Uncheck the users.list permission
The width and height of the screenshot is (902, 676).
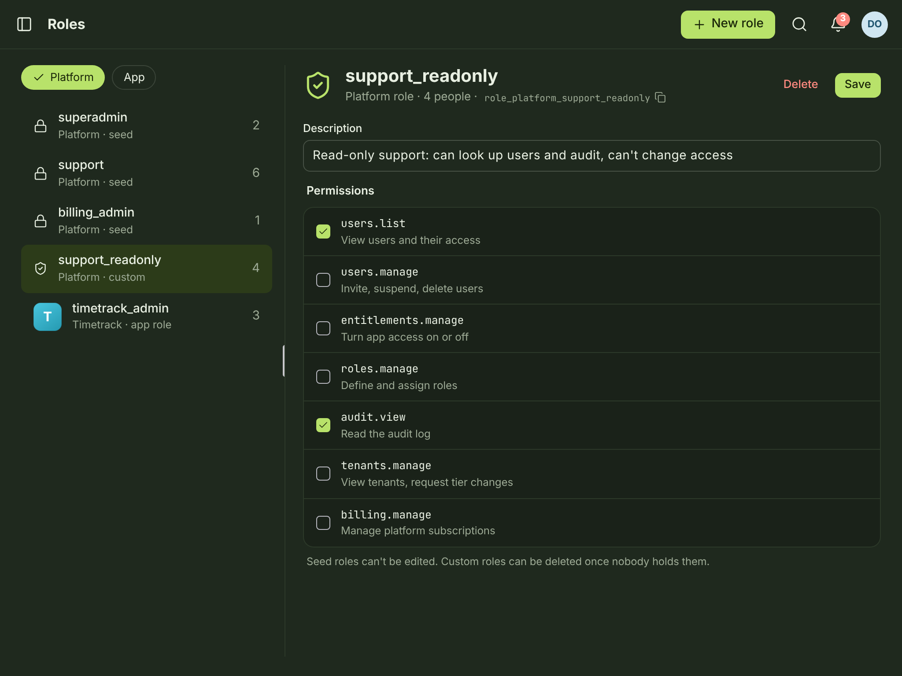tap(323, 231)
